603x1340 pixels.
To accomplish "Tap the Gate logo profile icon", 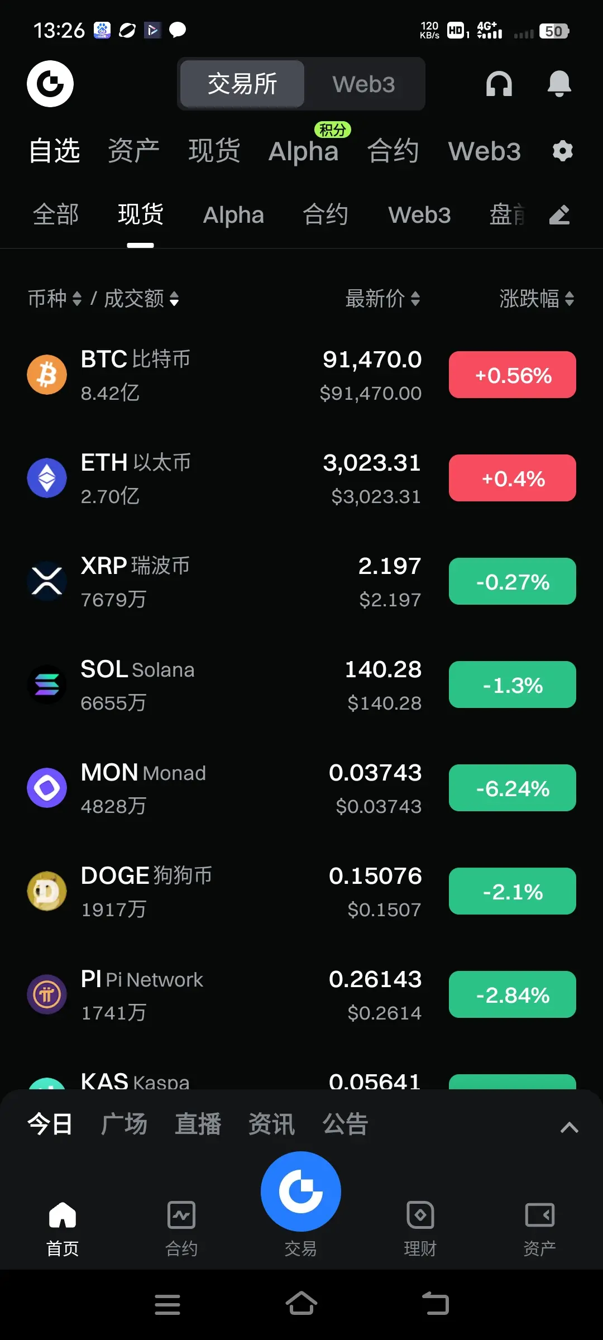I will point(50,84).
